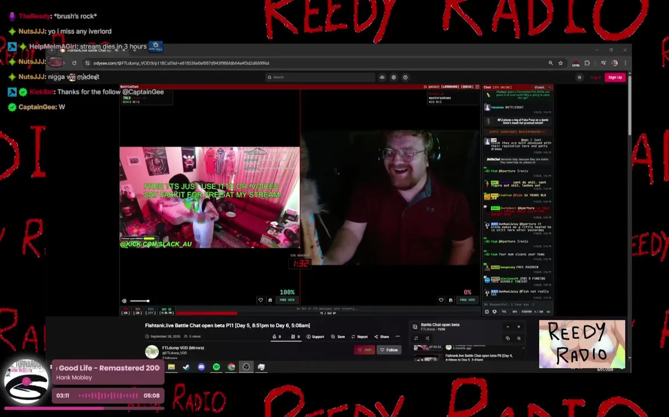Click the FISHTOY button under chat input
This screenshot has height=417, width=669.
point(528,312)
